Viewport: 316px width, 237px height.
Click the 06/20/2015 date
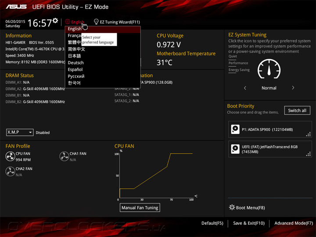tap(15, 22)
